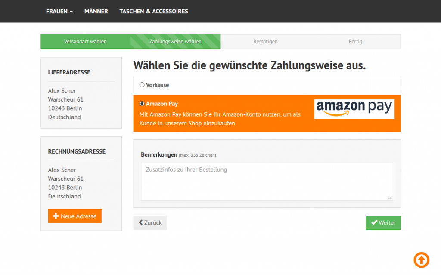
Task: Click the Fertig checkout step
Action: [x=355, y=41]
